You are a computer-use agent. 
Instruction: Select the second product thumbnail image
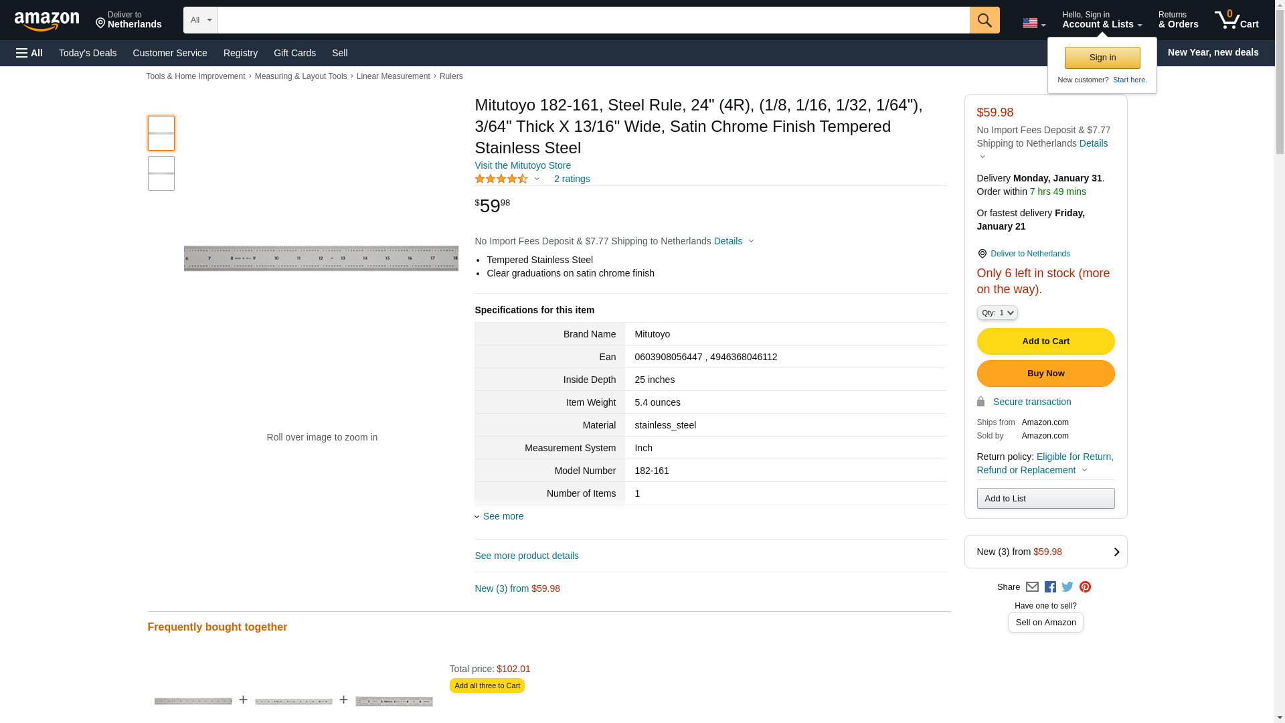161,173
